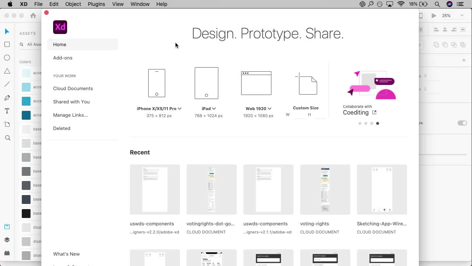Open the Sketching-App-Wire... recent document
Screen dimensions: 472x266
click(x=382, y=190)
